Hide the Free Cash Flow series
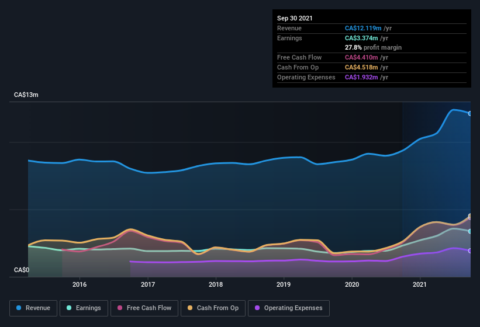This screenshot has height=327, width=480. tap(144, 308)
